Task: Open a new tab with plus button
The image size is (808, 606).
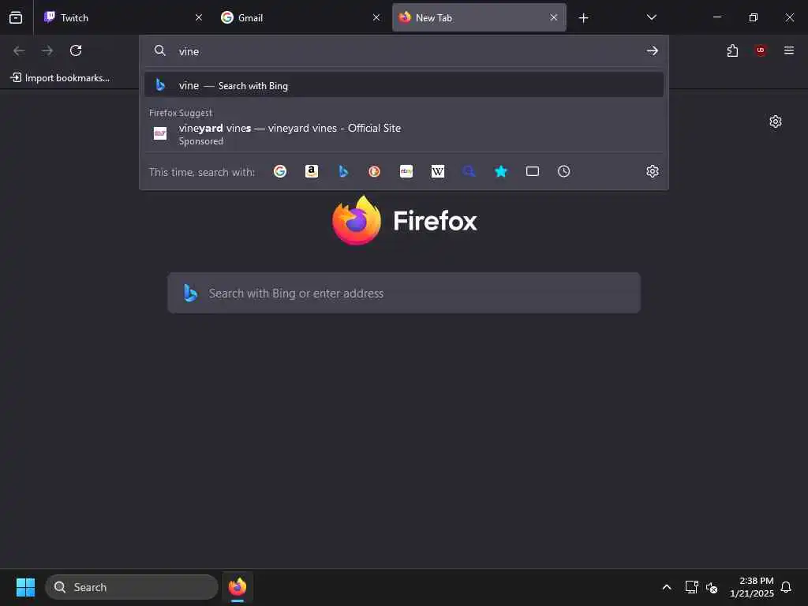Action: tap(583, 18)
